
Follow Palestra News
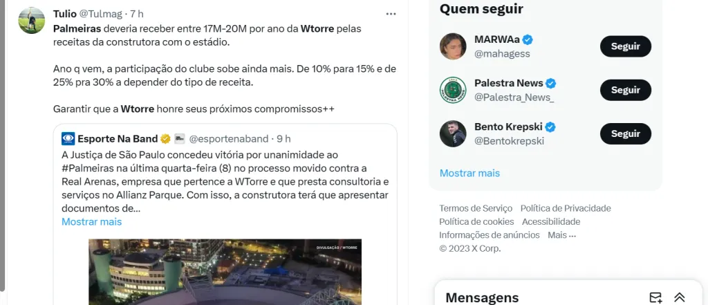(625, 90)
